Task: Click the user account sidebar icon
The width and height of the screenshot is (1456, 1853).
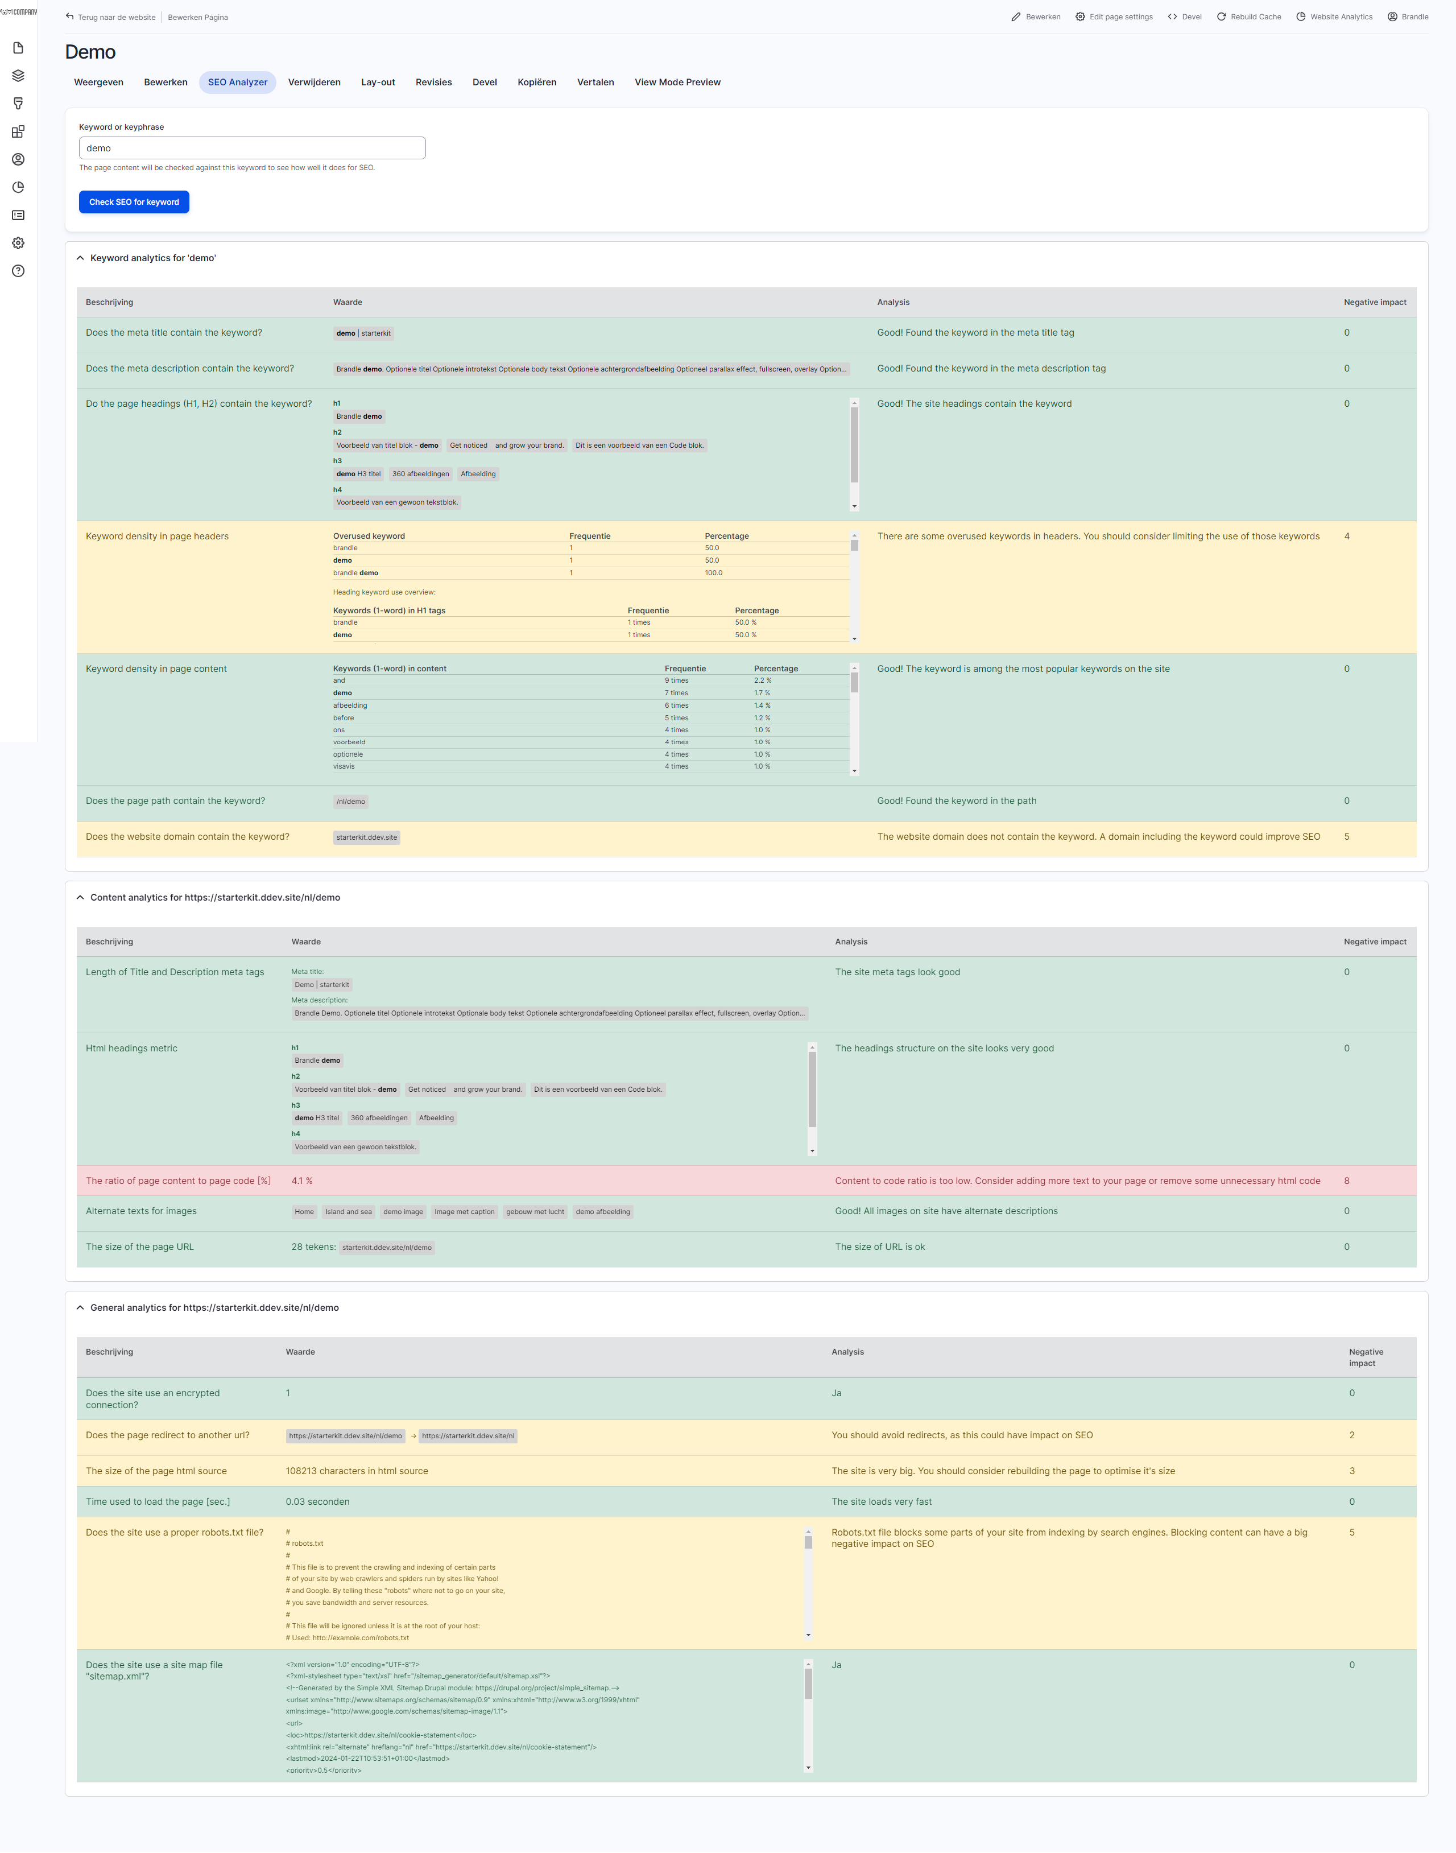Action: [18, 159]
